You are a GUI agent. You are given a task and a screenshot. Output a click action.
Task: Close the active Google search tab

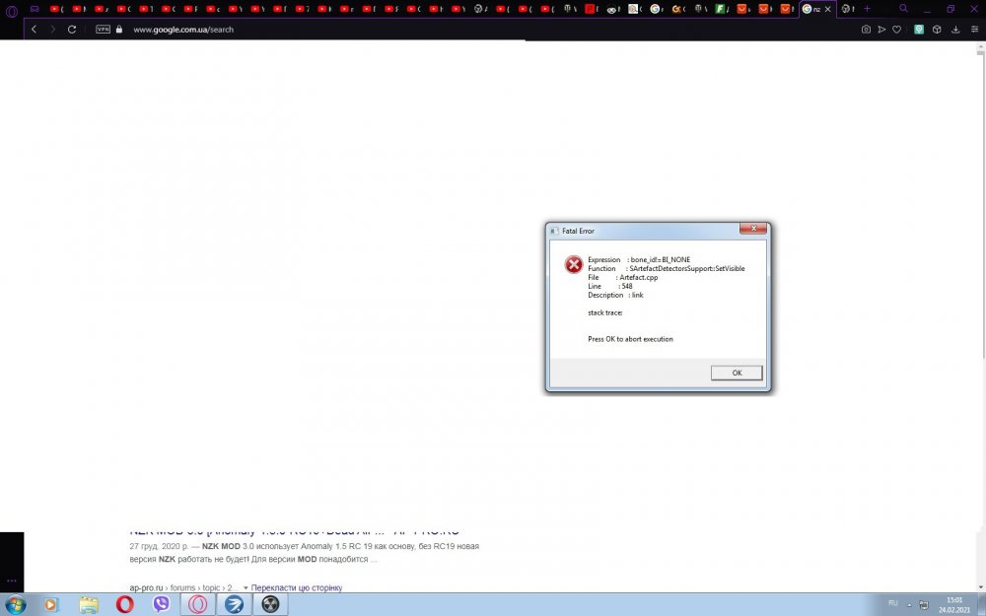pos(827,9)
